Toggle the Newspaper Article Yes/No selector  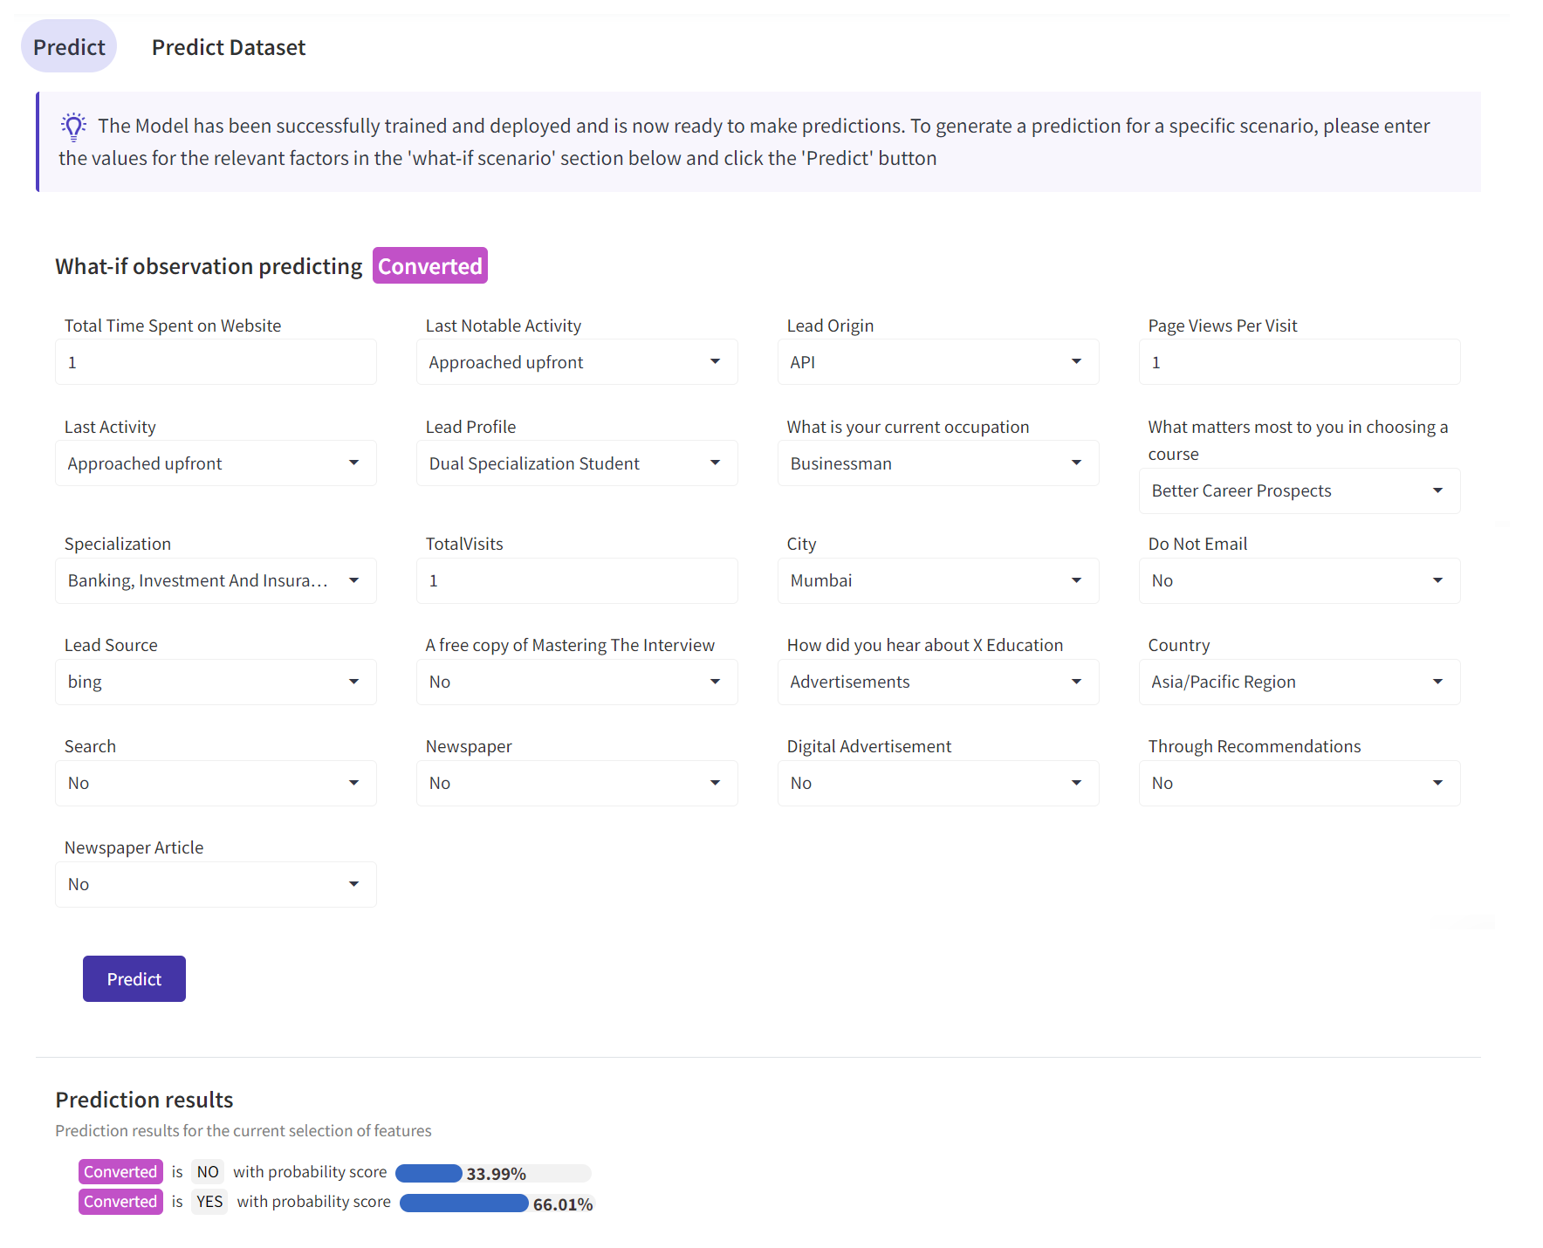tap(215, 884)
